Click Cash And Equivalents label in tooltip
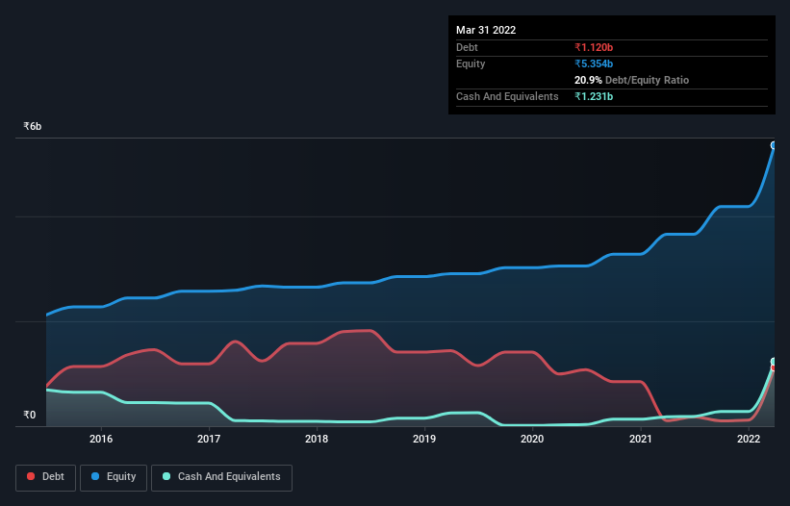790x506 pixels. coord(507,96)
